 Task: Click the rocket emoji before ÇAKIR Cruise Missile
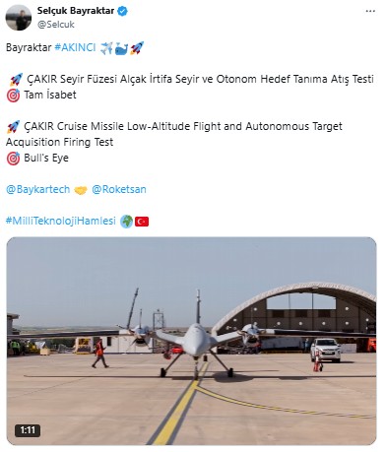pyautogui.click(x=13, y=127)
